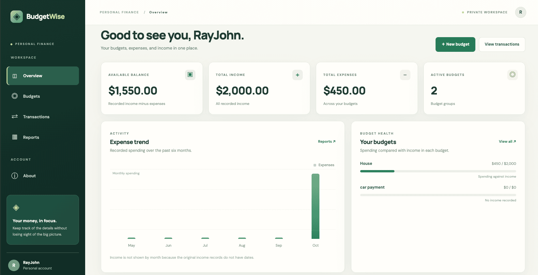Screen dimensions: 538x275
Task: Click View all link in Your budgets
Action: [507, 141]
